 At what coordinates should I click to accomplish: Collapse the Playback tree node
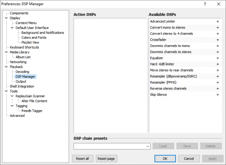[6, 67]
